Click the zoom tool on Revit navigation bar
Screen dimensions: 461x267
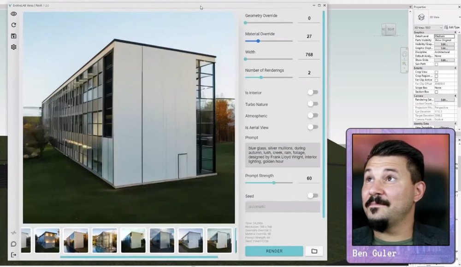click(404, 64)
